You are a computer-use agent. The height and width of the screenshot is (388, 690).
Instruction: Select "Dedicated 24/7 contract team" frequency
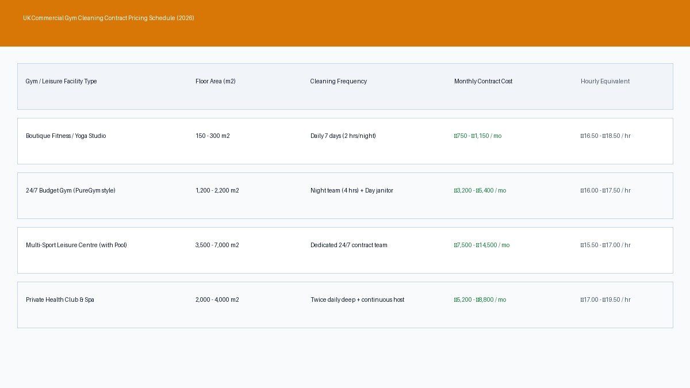[349, 245]
